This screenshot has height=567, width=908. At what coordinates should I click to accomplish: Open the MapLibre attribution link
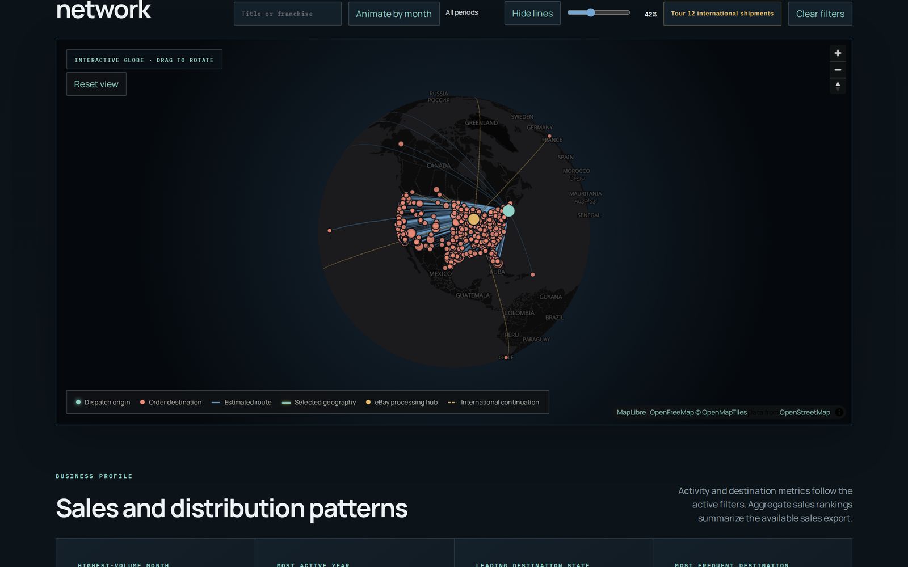(x=631, y=412)
